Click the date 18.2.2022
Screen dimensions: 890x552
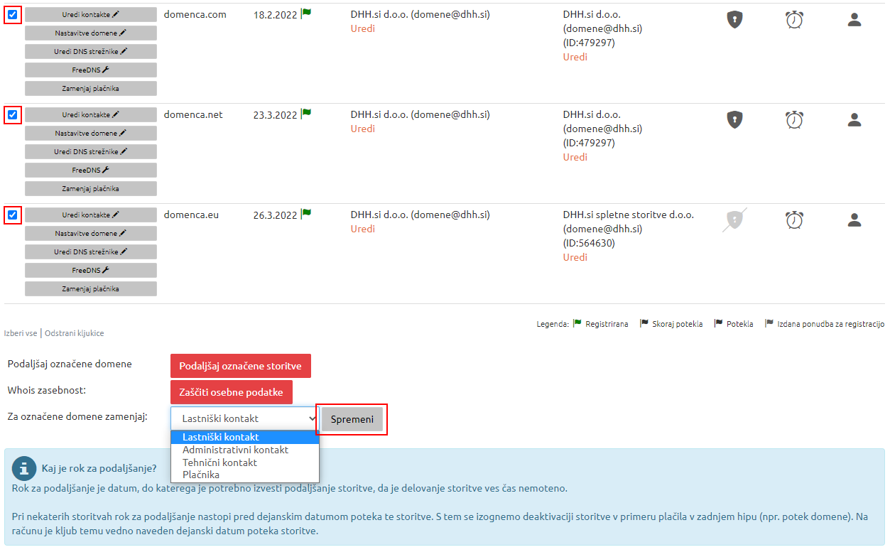pos(276,15)
